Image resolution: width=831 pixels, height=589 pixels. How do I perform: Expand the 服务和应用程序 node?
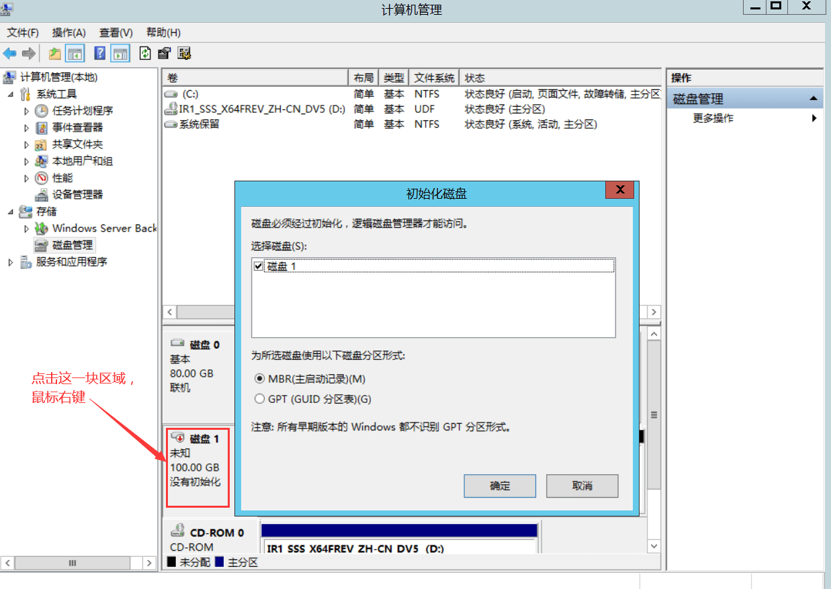[11, 262]
